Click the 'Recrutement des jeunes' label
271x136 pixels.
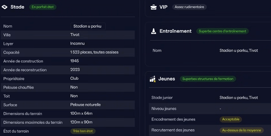(x=173, y=130)
